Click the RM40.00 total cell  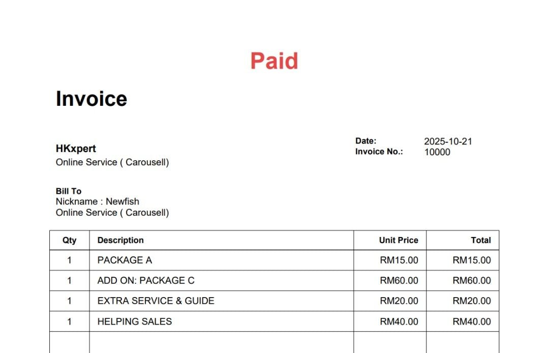[472, 321]
